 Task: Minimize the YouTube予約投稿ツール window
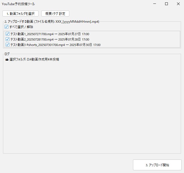(x=155, y=4)
